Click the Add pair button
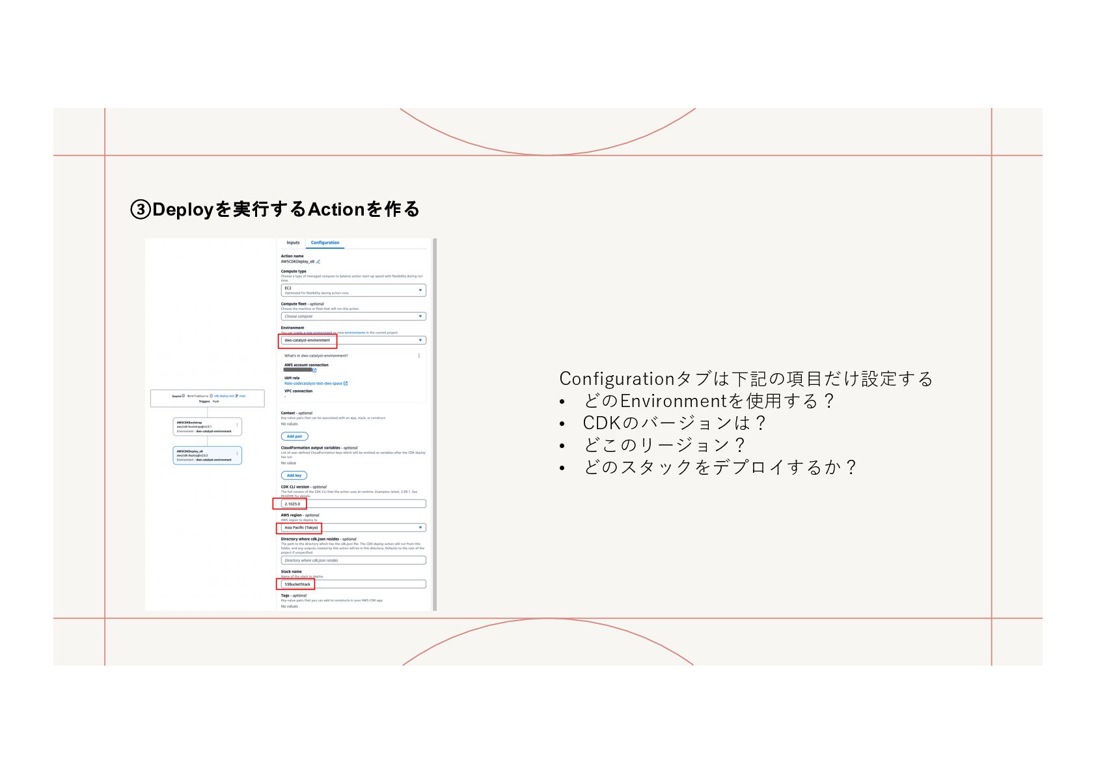The height and width of the screenshot is (775, 1096). [x=295, y=436]
